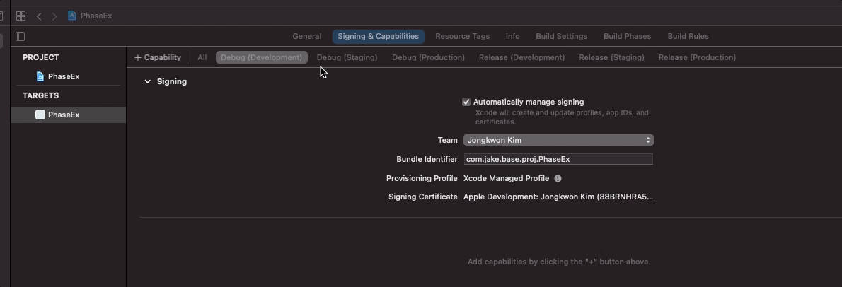Select Release (Development) configuration
This screenshot has height=287, width=842.
(x=522, y=57)
